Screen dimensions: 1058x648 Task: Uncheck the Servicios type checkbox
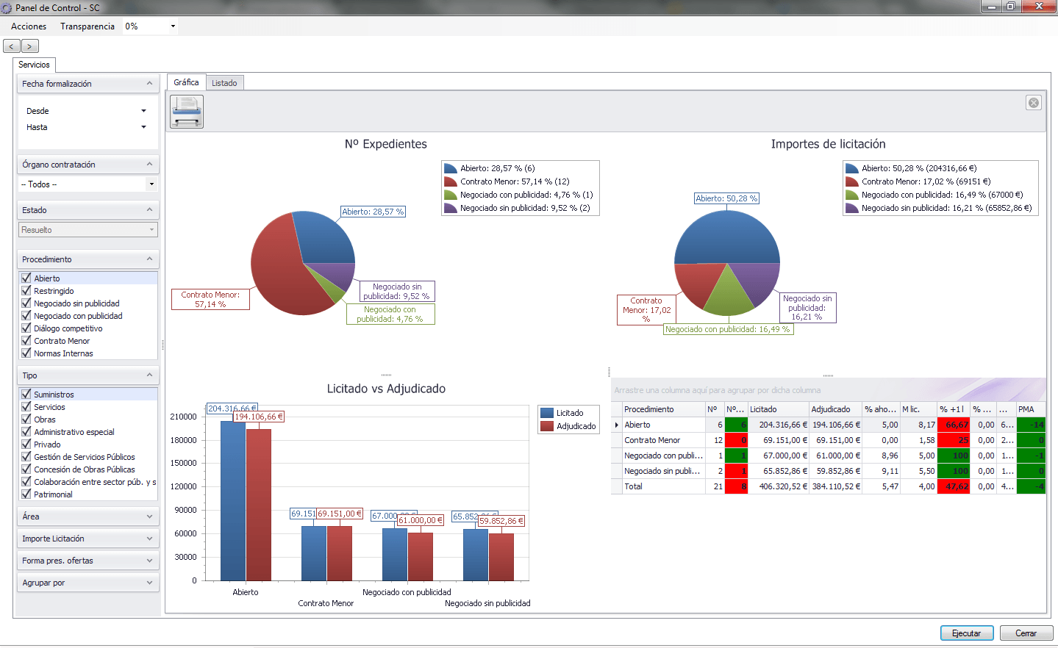pyautogui.click(x=26, y=406)
